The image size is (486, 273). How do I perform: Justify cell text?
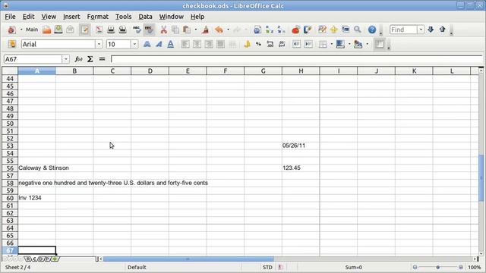(220, 44)
